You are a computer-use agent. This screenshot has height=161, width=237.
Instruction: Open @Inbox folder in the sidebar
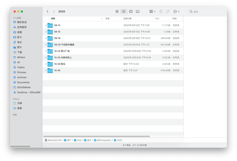[x=19, y=57]
